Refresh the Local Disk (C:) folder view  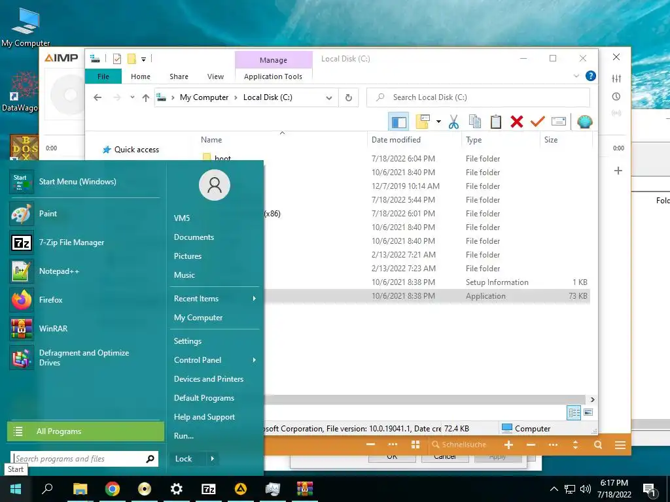point(349,98)
